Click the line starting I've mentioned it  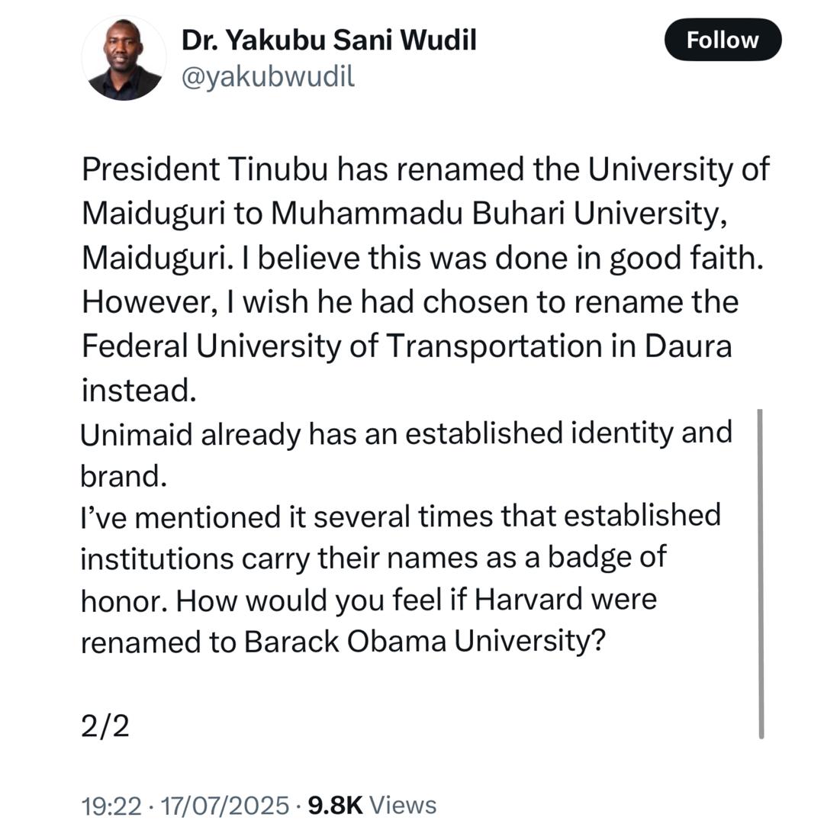(401, 516)
